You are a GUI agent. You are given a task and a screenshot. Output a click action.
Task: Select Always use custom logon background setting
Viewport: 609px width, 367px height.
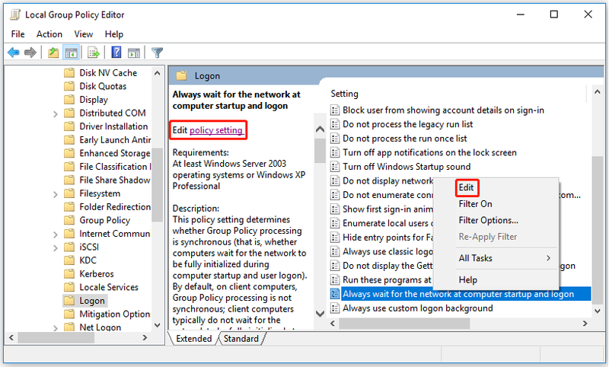tap(417, 308)
